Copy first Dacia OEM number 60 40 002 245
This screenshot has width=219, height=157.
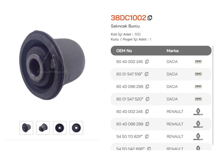[147, 62]
